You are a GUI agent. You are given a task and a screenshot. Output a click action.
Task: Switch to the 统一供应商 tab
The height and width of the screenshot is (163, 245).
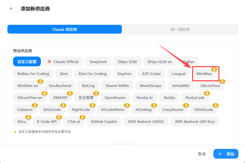click(x=180, y=29)
